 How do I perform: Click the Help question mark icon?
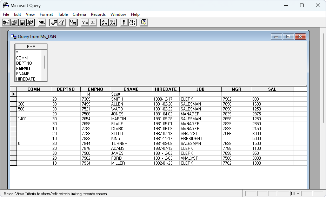coord(144,22)
